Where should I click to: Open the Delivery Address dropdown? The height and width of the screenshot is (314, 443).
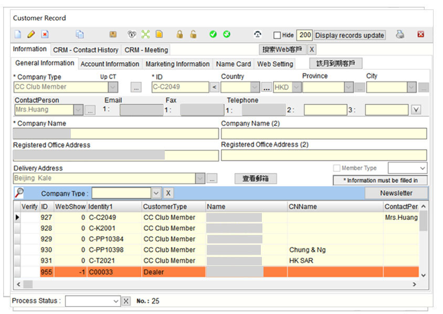tap(200, 178)
